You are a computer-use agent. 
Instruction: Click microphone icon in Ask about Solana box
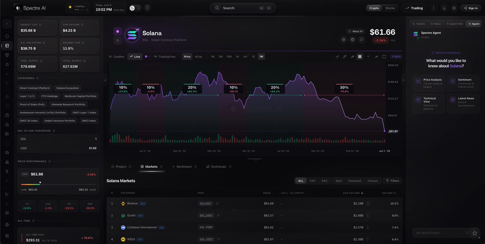(467, 233)
